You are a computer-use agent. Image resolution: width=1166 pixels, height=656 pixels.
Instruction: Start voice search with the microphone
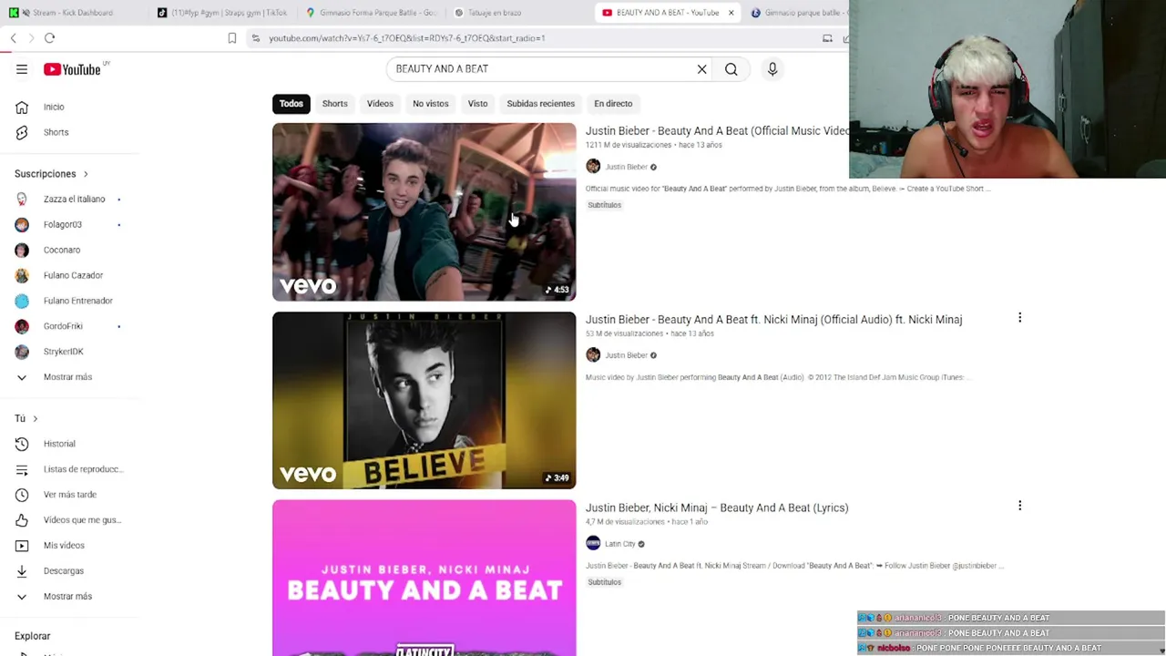[x=772, y=69]
